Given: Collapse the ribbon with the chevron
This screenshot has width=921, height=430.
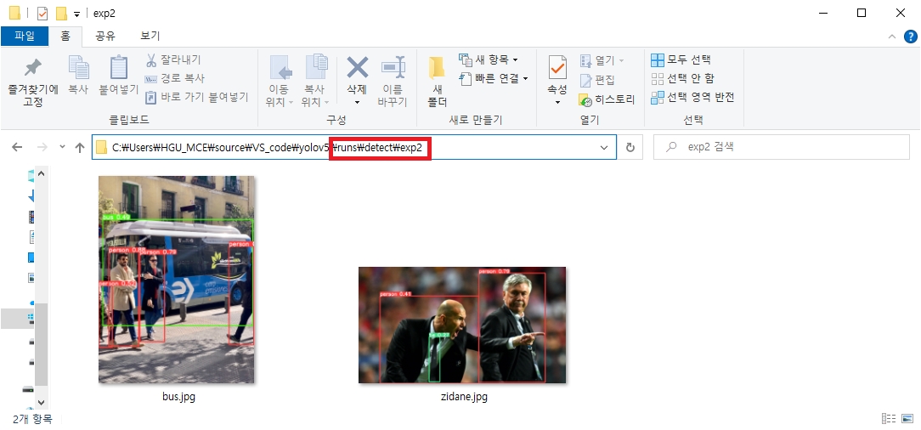Looking at the screenshot, I should point(892,37).
